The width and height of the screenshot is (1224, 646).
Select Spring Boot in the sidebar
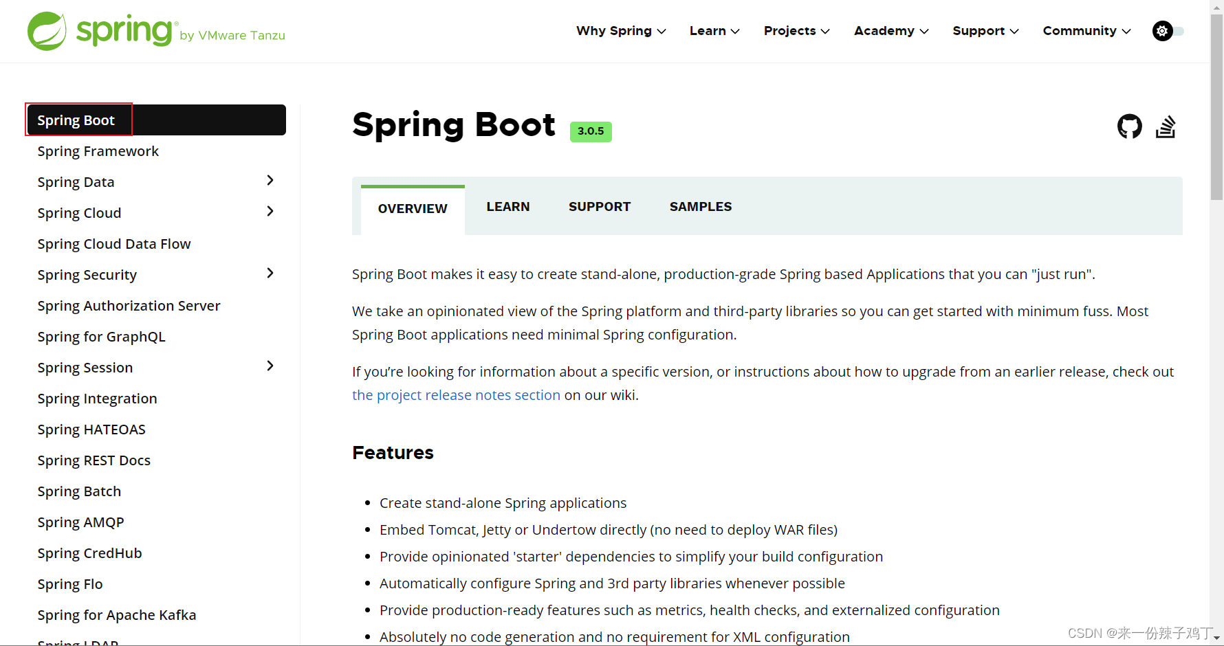[156, 120]
